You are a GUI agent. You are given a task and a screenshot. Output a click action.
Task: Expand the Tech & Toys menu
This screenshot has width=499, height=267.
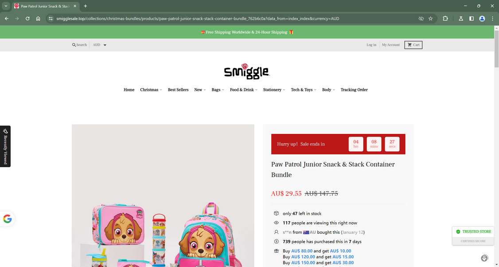click(303, 90)
